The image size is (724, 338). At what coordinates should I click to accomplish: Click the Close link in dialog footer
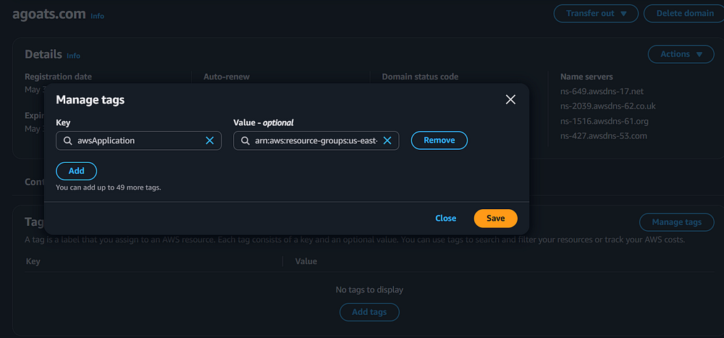445,218
